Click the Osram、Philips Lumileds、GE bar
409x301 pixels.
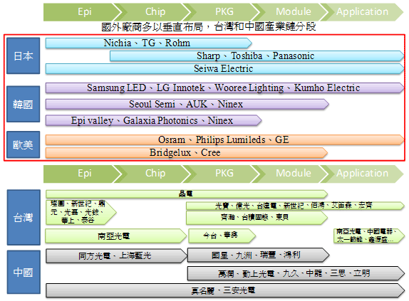(x=225, y=139)
